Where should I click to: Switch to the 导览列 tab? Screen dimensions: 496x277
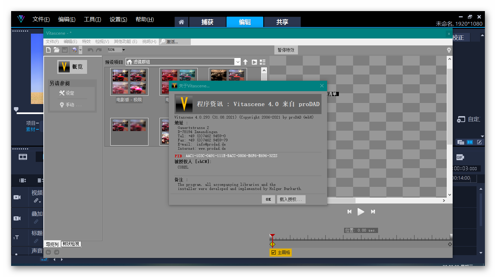[52, 244]
